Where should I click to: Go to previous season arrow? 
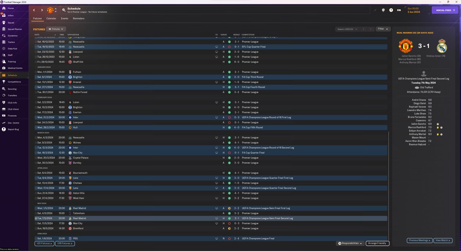364,29
